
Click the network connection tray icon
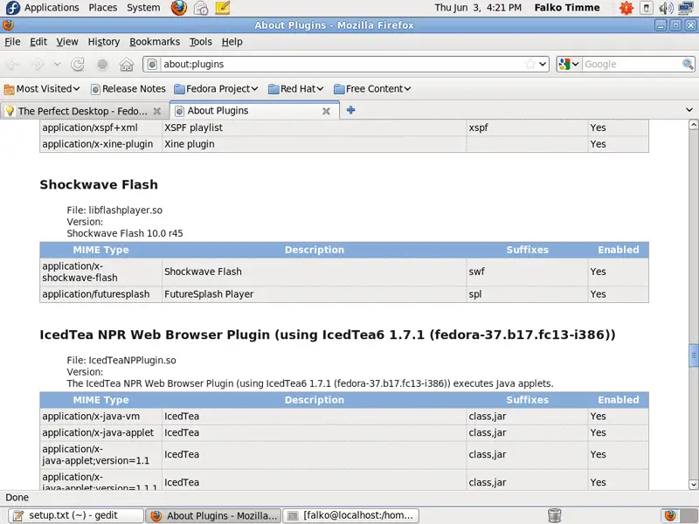click(x=685, y=8)
